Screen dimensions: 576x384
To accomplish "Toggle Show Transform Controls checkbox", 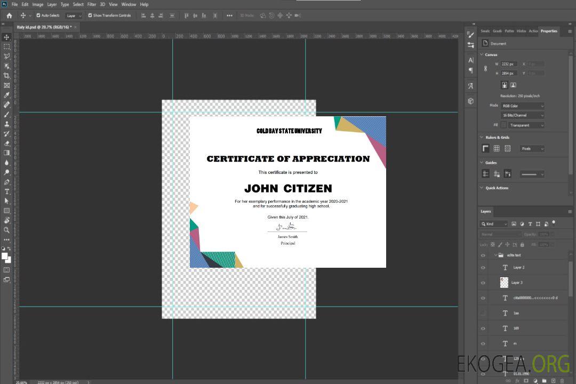I will point(90,15).
